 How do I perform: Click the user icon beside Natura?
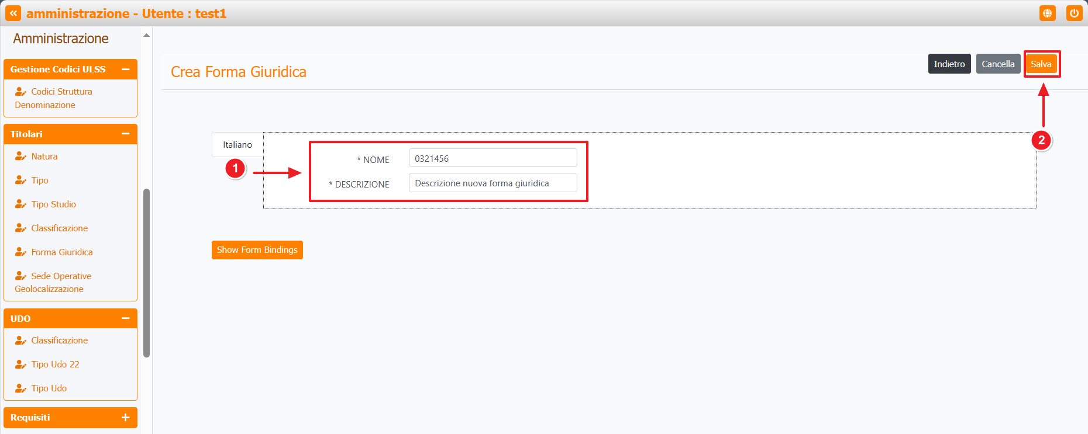tap(20, 157)
